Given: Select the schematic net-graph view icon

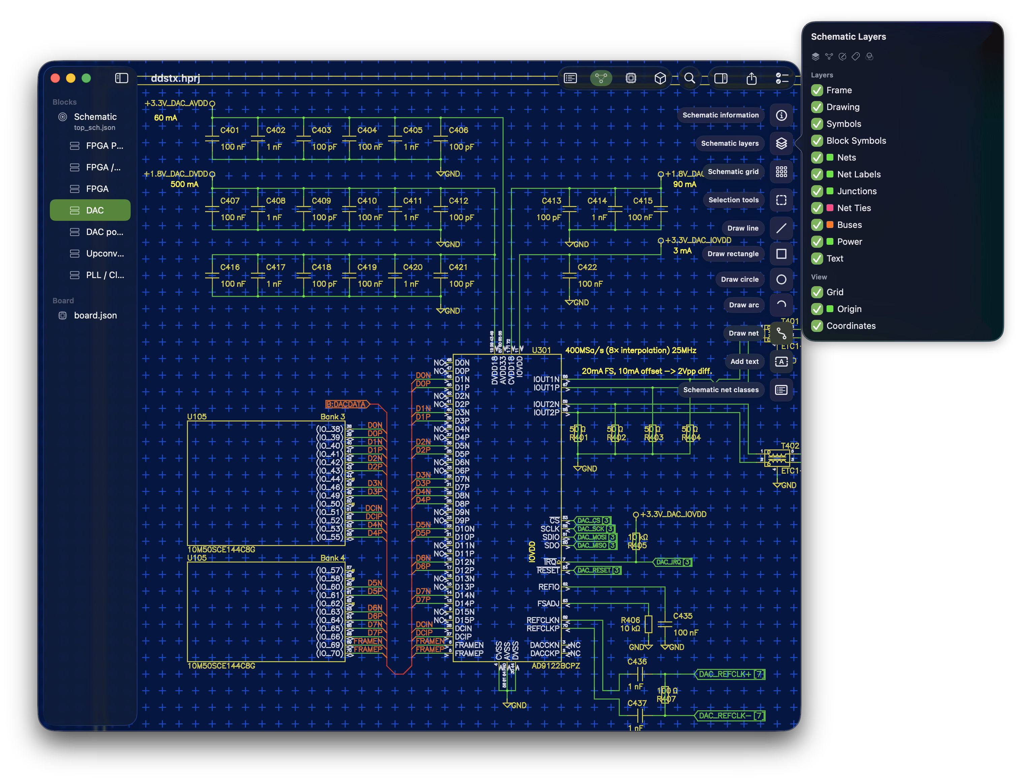Looking at the screenshot, I should (601, 78).
